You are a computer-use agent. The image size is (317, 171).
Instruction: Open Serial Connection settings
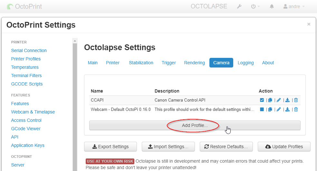tap(29, 50)
